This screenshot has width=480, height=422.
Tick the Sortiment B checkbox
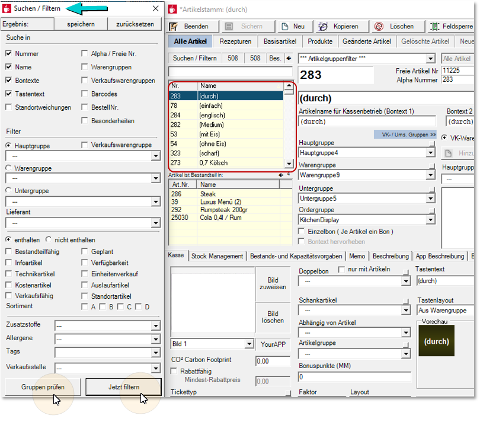pyautogui.click(x=103, y=307)
